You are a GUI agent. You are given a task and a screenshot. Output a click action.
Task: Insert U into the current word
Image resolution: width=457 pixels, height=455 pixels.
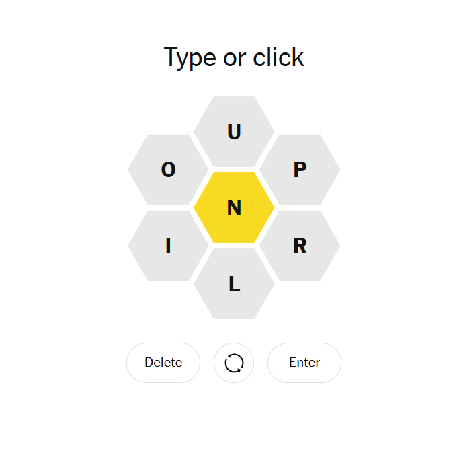pos(234,132)
